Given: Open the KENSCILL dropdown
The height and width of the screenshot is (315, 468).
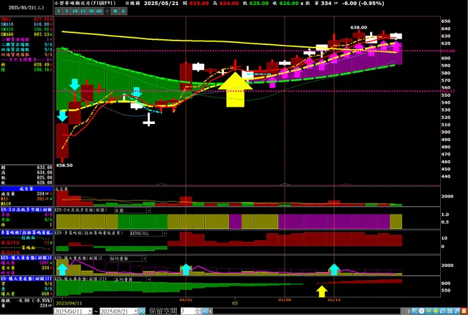Looking at the screenshot, I should coord(164,233).
